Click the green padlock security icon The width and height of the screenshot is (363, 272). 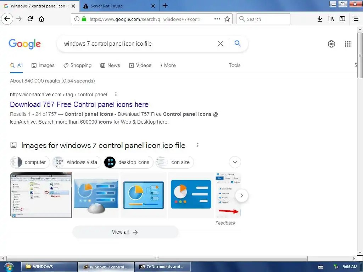tap(84, 19)
